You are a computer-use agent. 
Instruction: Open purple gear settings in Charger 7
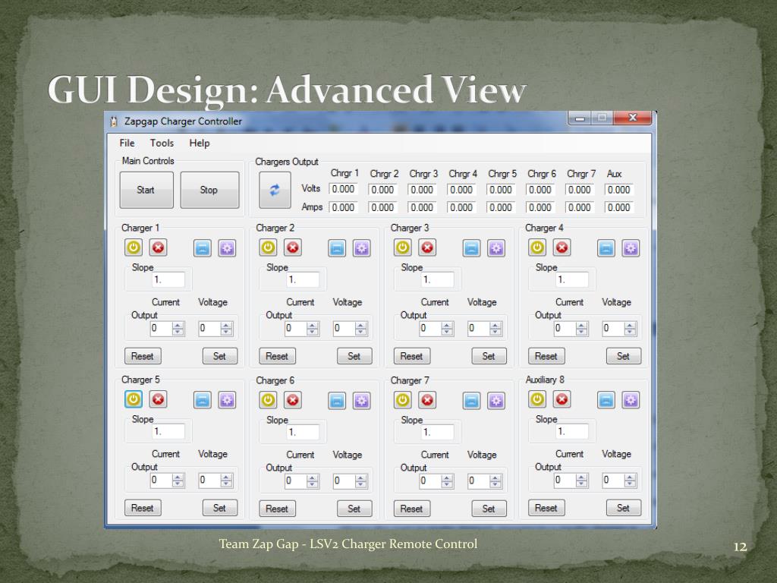point(496,401)
